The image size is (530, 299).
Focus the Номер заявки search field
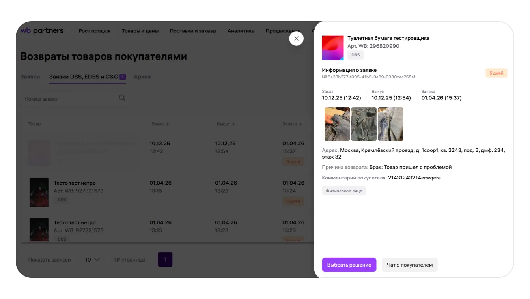pyautogui.click(x=69, y=99)
